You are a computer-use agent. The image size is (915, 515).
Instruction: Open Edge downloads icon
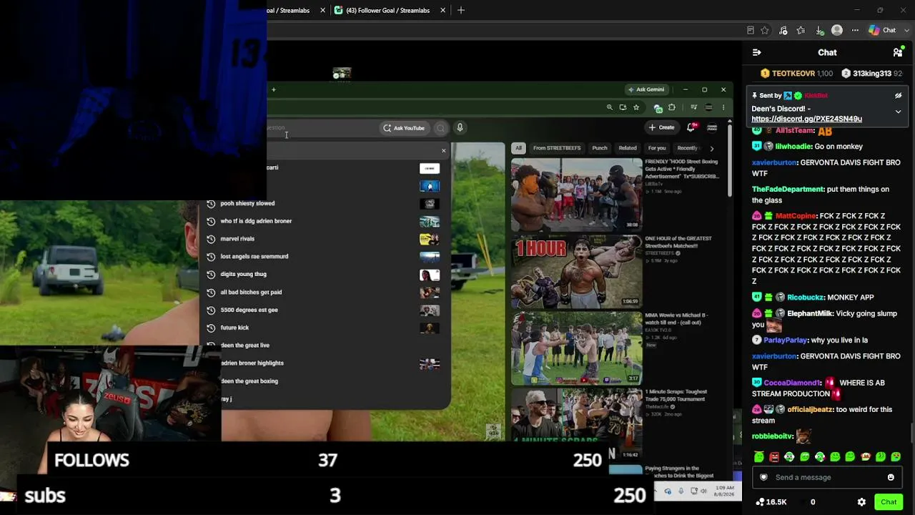click(x=819, y=30)
